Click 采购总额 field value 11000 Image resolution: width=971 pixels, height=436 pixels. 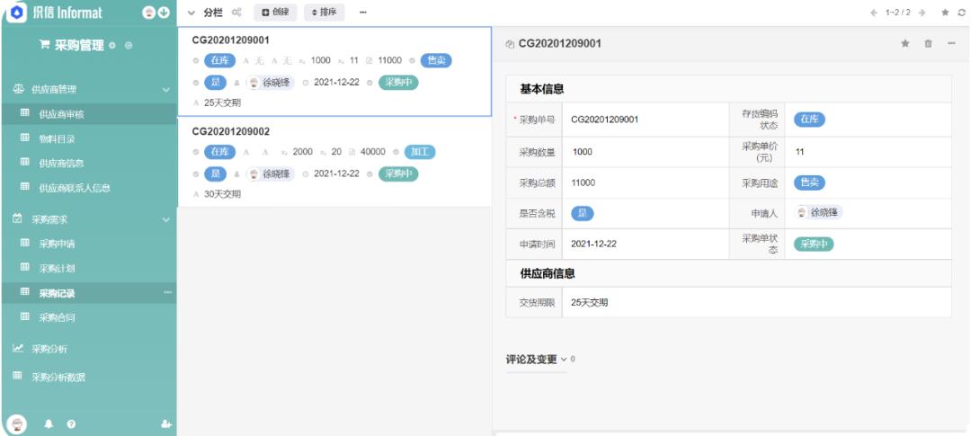pos(583,182)
